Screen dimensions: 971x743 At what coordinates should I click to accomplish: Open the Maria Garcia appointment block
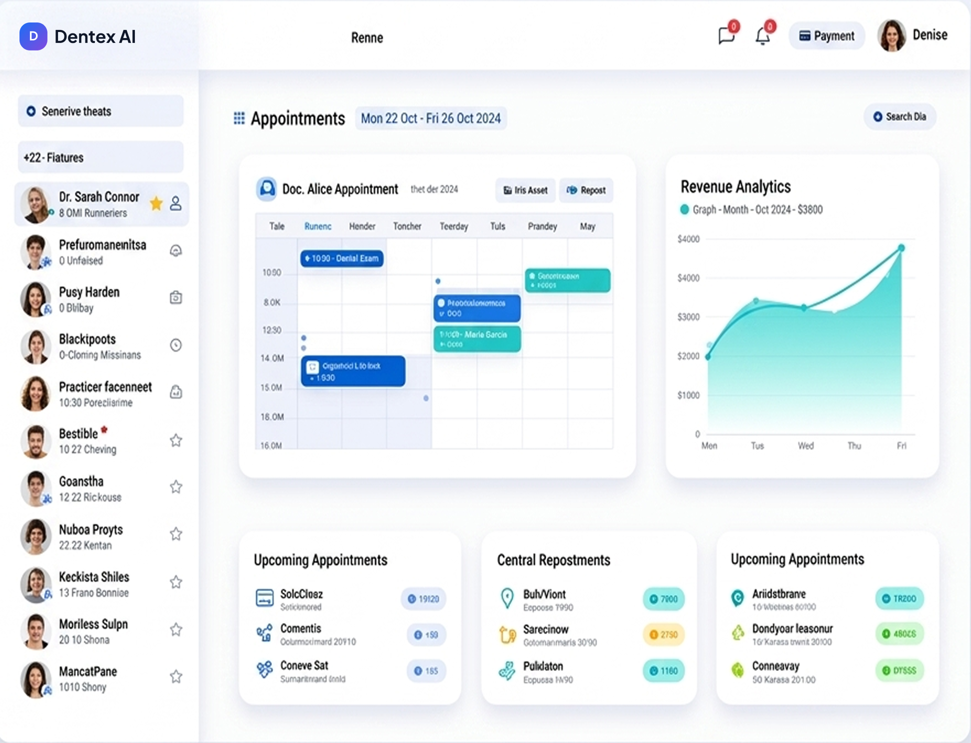[477, 339]
